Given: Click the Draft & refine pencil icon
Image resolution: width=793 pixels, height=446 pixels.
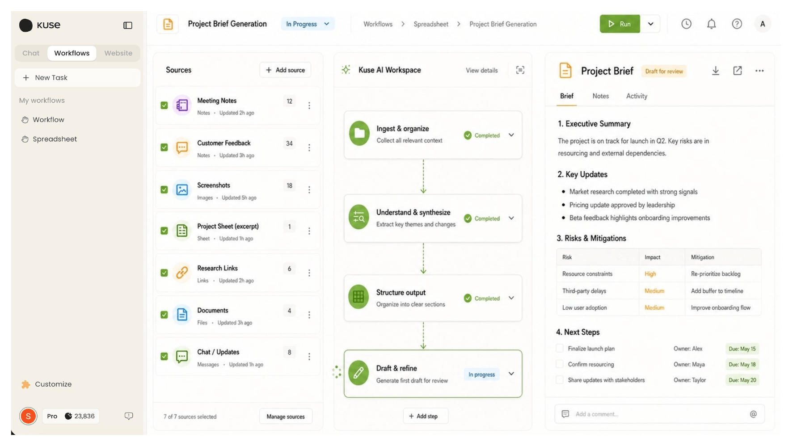Looking at the screenshot, I should tap(359, 373).
